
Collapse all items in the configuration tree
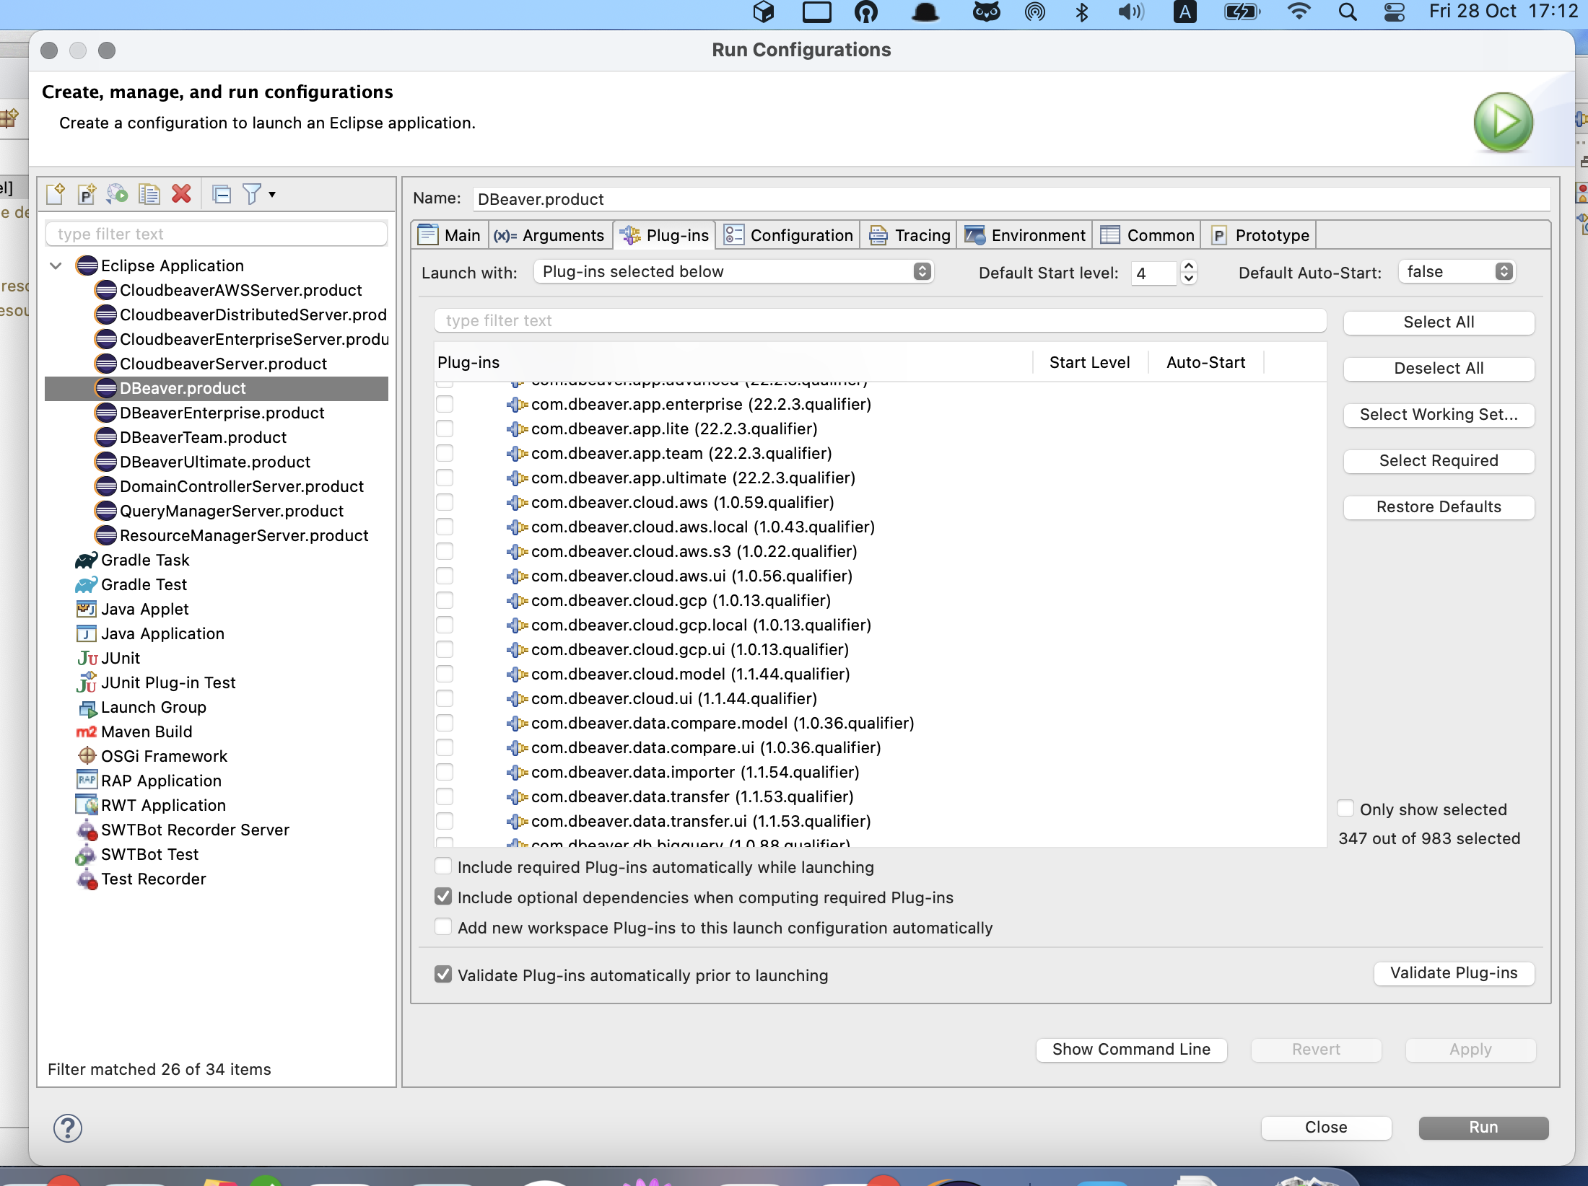[x=221, y=193]
